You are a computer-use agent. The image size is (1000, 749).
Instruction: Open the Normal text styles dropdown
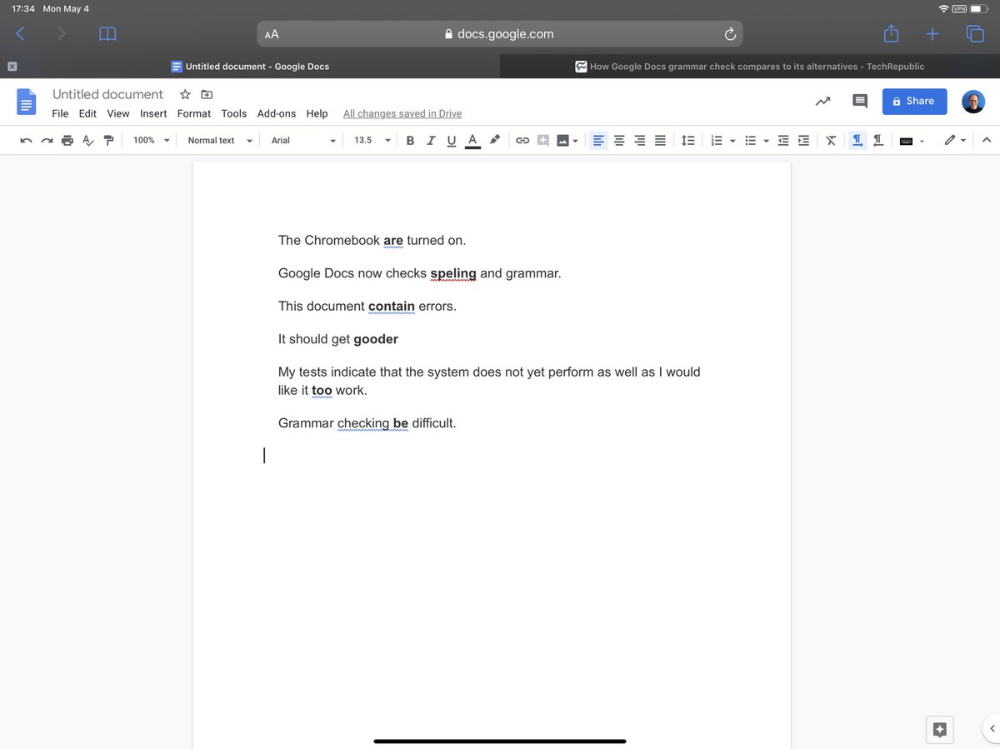(219, 140)
